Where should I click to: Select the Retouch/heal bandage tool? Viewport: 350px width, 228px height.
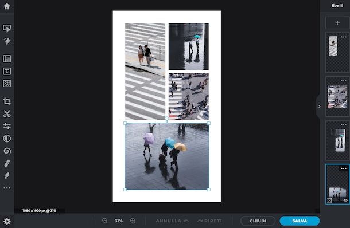(7, 163)
